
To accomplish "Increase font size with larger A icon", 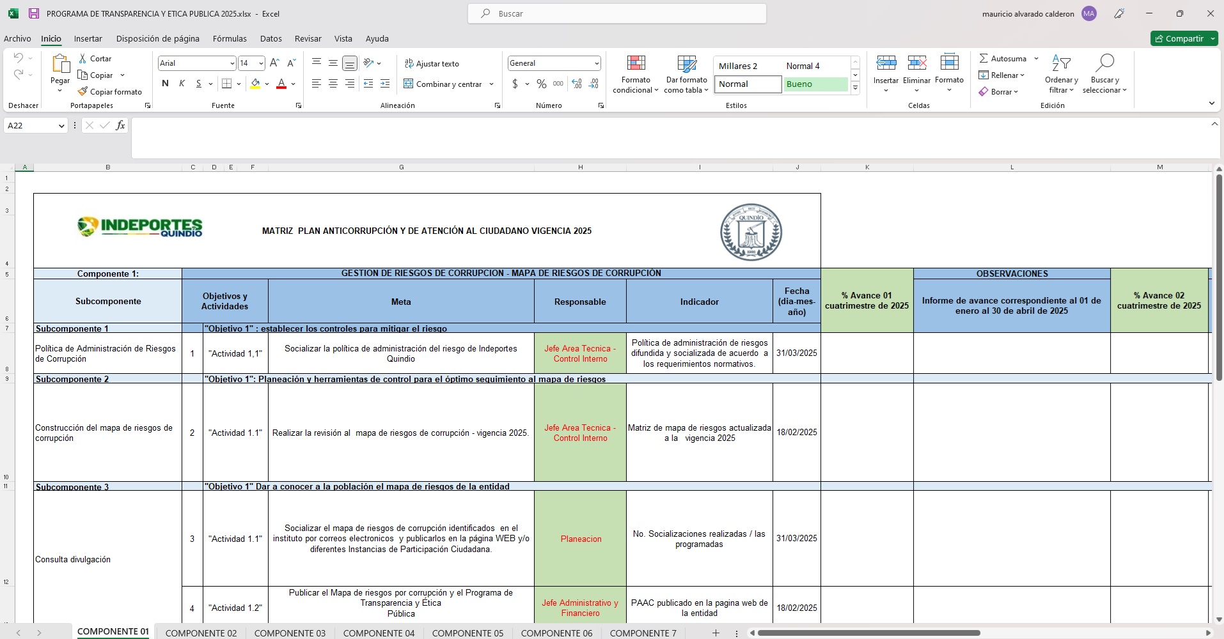I will pos(274,63).
